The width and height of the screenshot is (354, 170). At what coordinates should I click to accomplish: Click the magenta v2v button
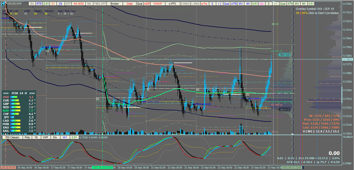pyautogui.click(x=262, y=4)
